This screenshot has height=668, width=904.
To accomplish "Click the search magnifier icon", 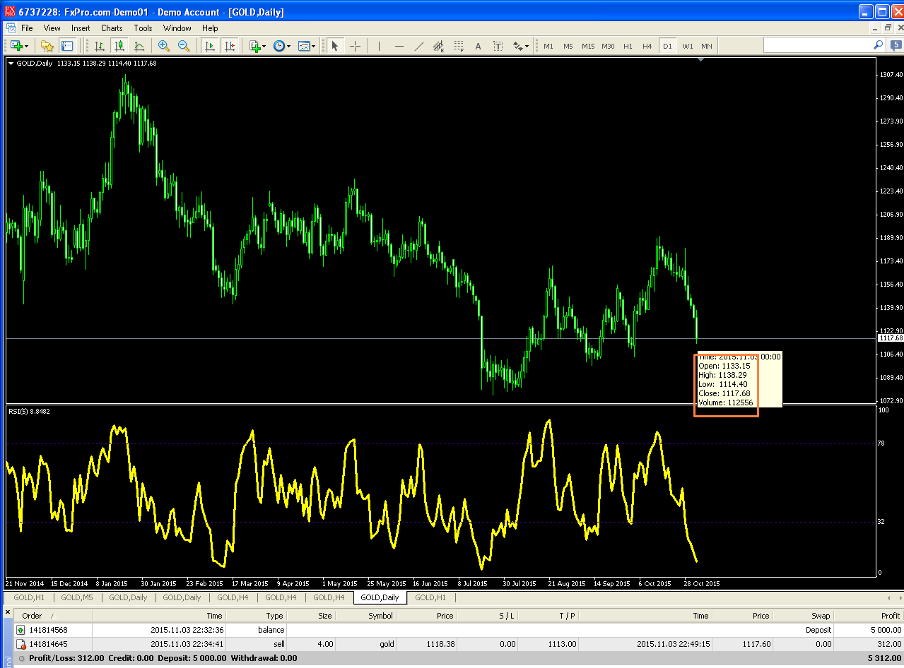I will (879, 44).
